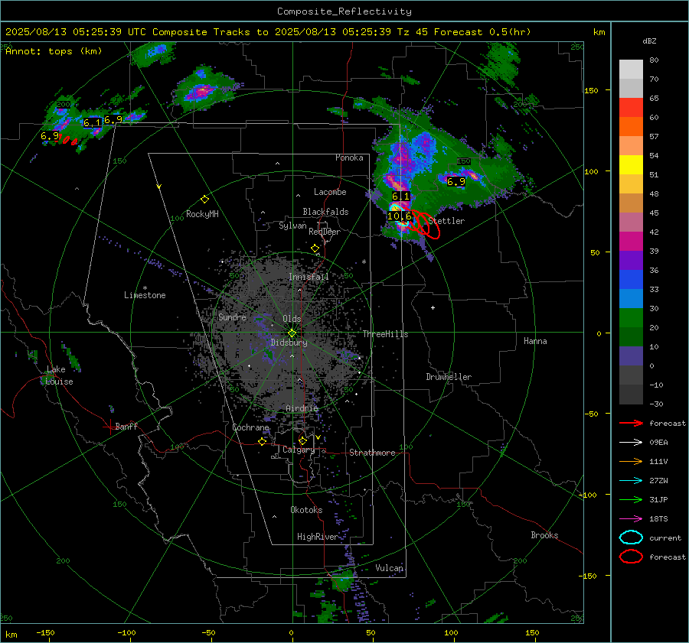Click the magenta swatch in the dBZ scale
The width and height of the screenshot is (689, 643).
(x=631, y=242)
